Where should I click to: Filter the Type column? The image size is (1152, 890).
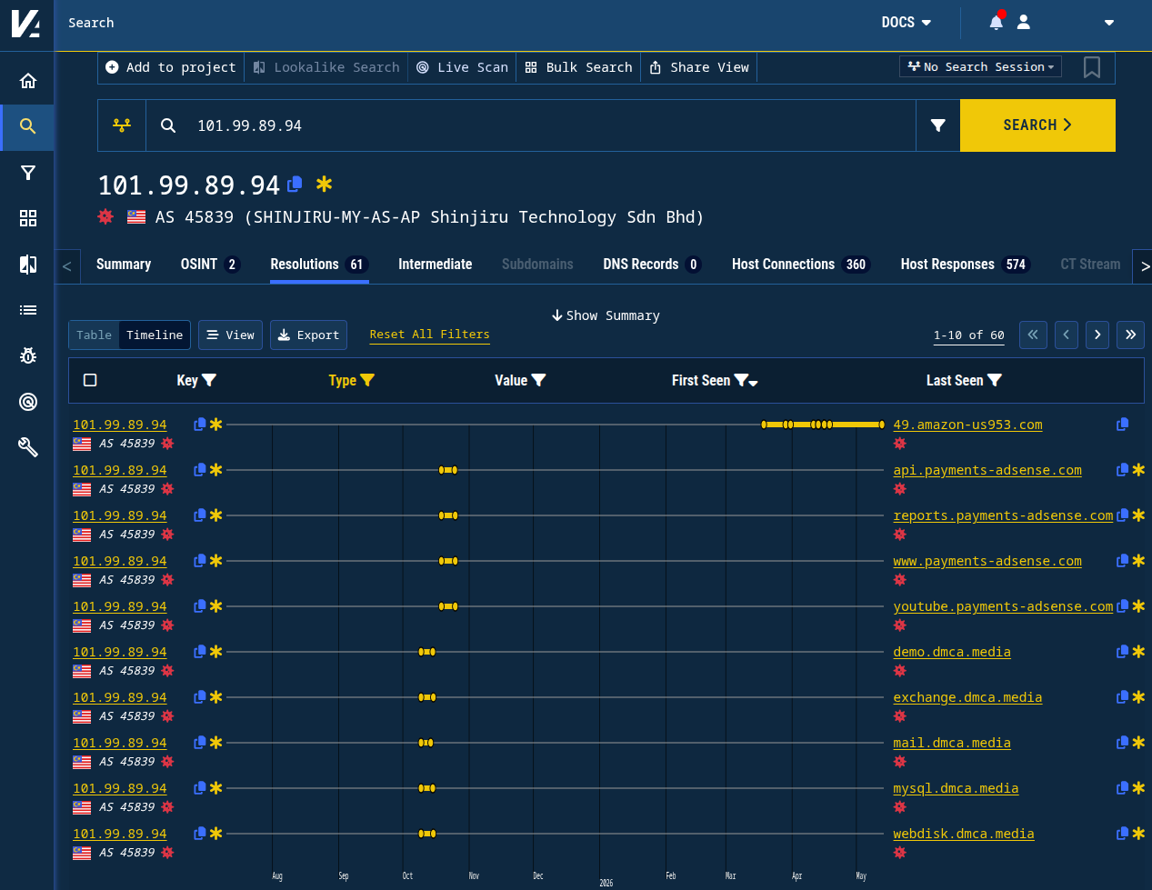coord(367,380)
